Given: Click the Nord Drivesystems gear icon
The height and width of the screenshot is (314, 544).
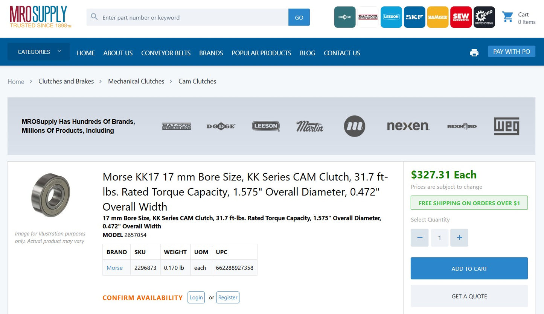Looking at the screenshot, I should pos(484,17).
